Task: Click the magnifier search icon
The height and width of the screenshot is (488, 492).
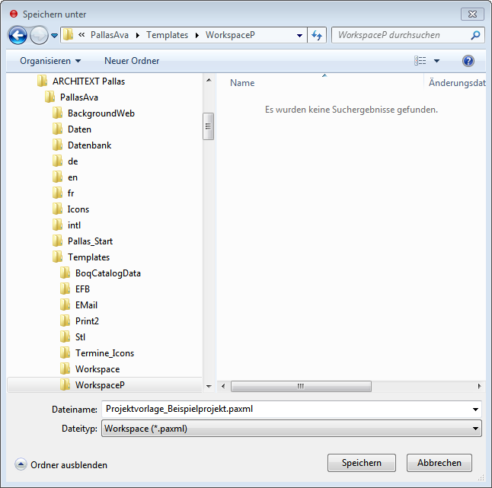Action: click(x=475, y=35)
